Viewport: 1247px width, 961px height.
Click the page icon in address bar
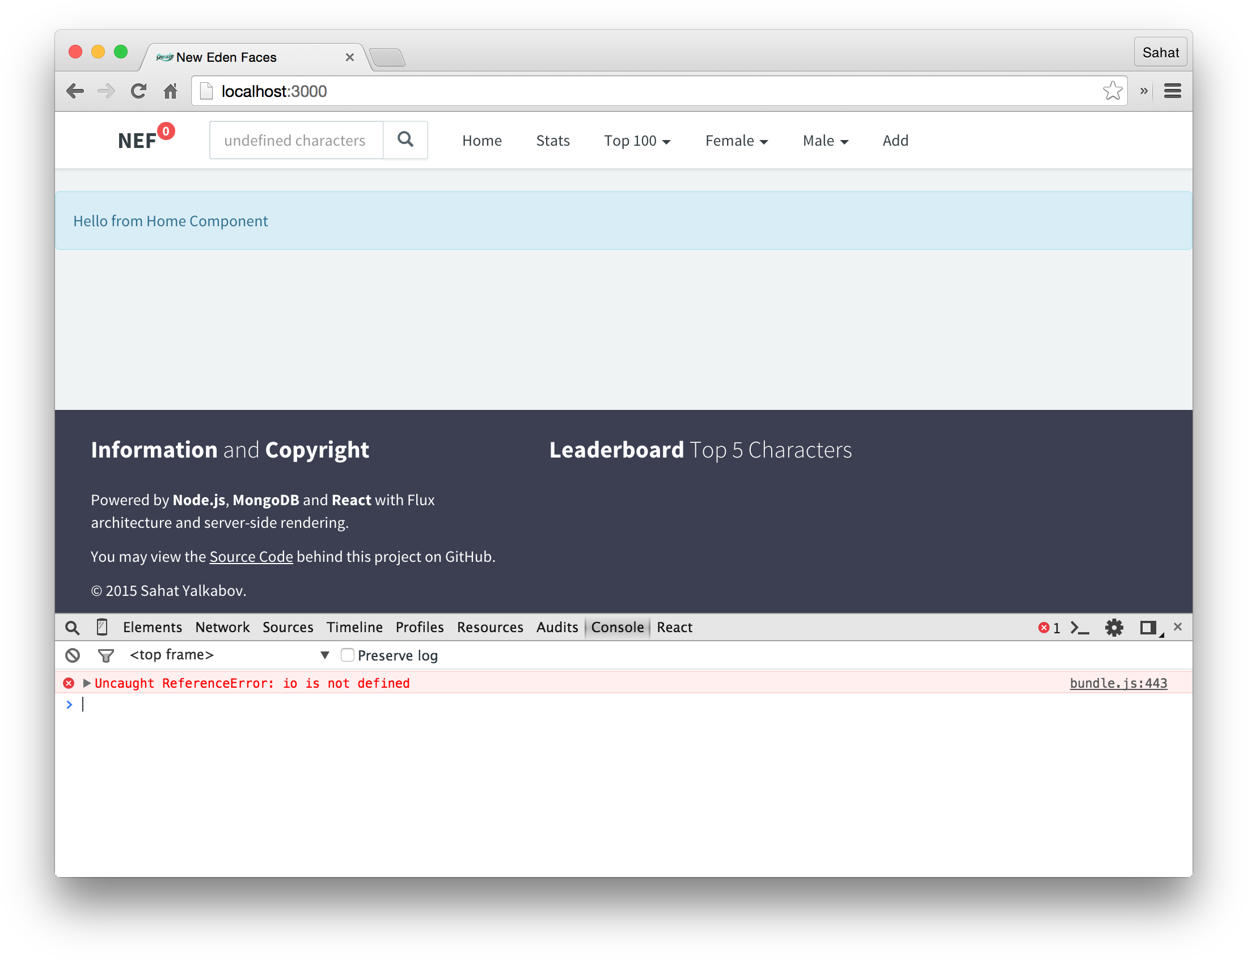[206, 91]
